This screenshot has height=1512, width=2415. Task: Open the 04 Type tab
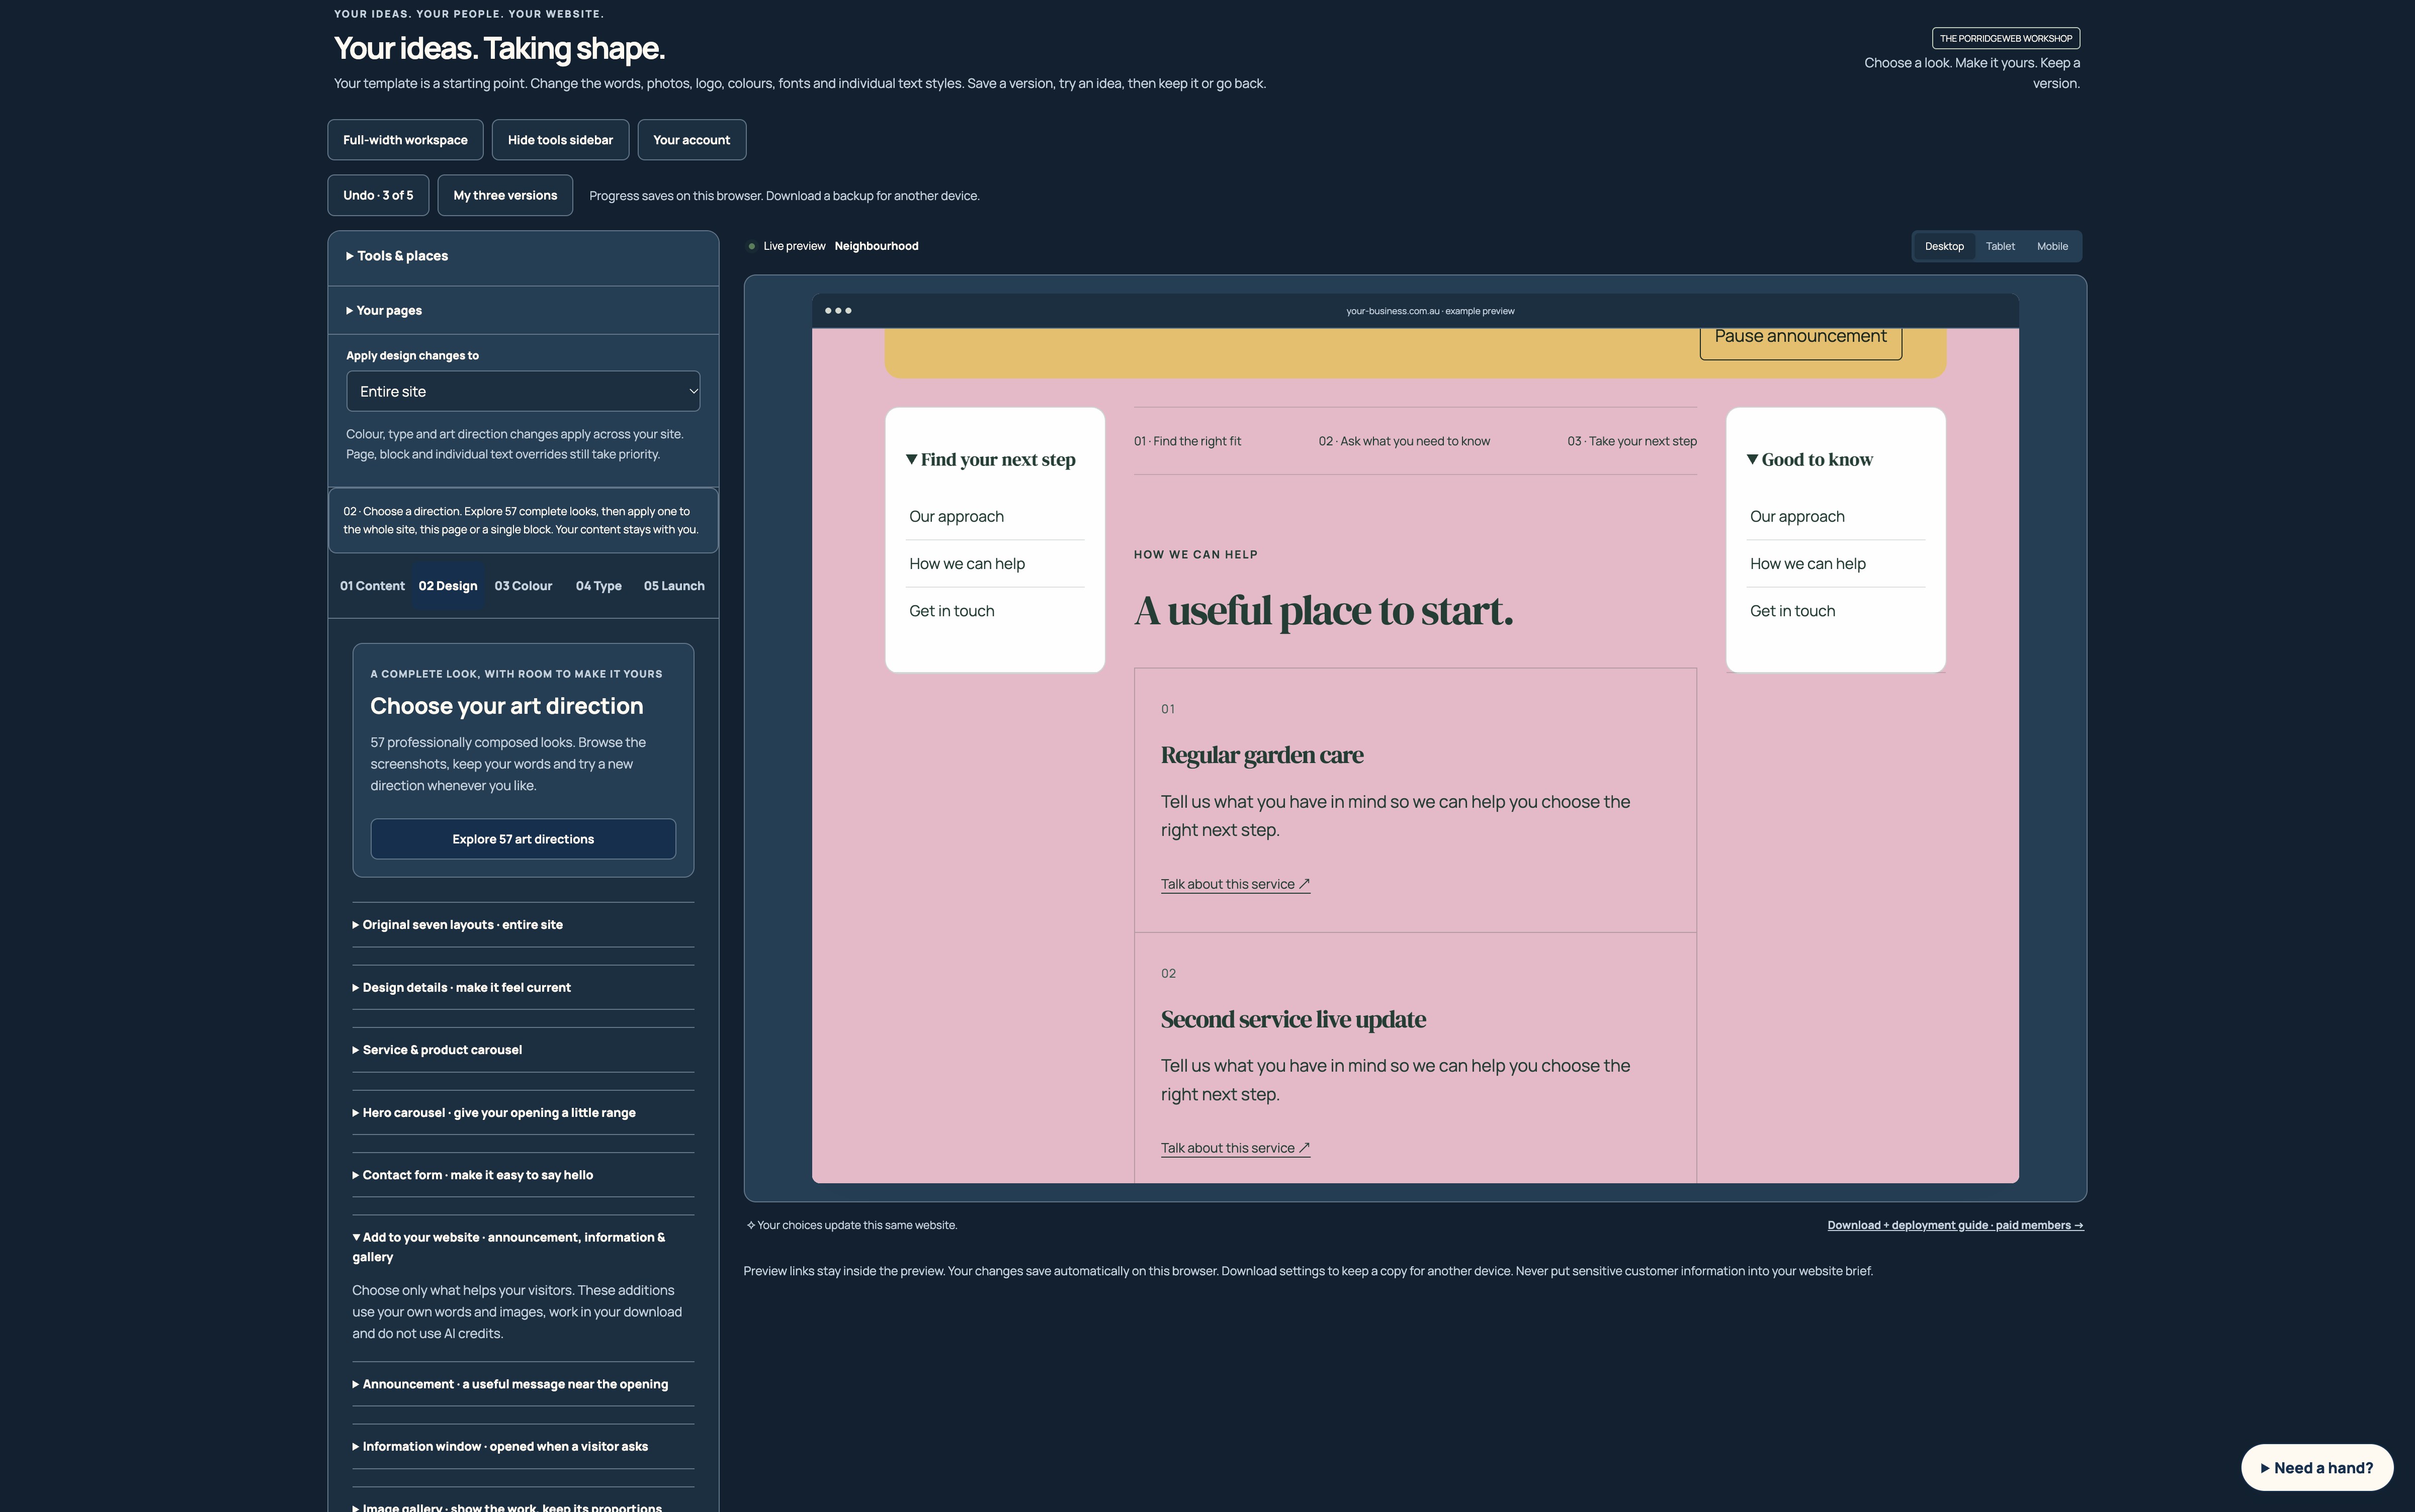pos(598,586)
